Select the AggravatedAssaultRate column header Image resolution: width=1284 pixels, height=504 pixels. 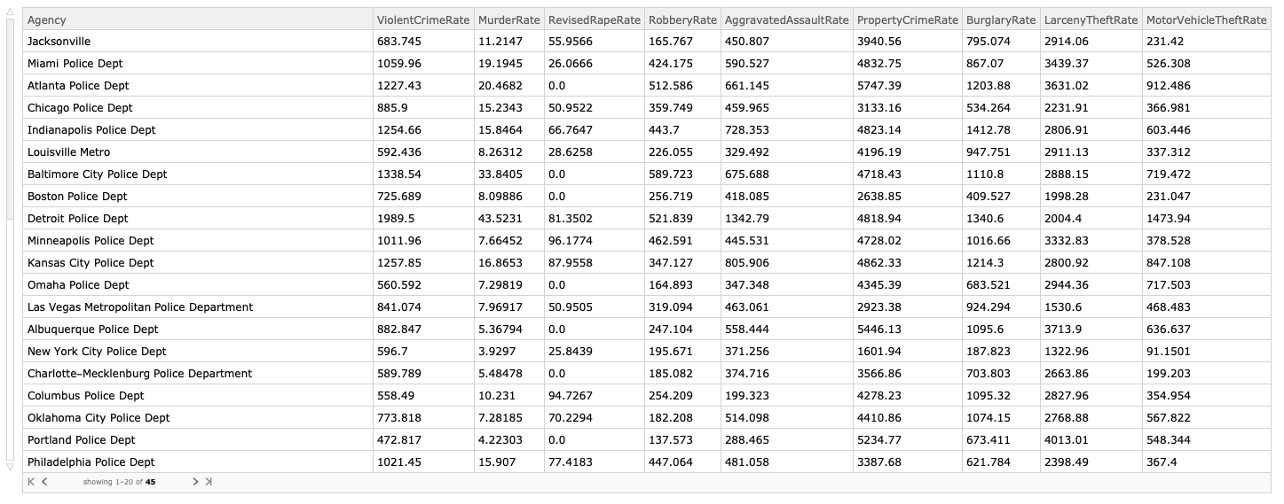[x=786, y=19]
